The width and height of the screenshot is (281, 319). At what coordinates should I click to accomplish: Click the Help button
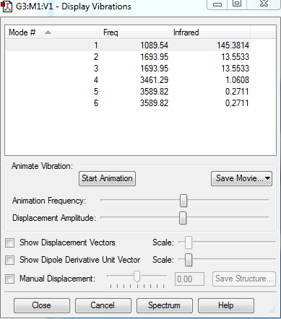click(x=226, y=305)
